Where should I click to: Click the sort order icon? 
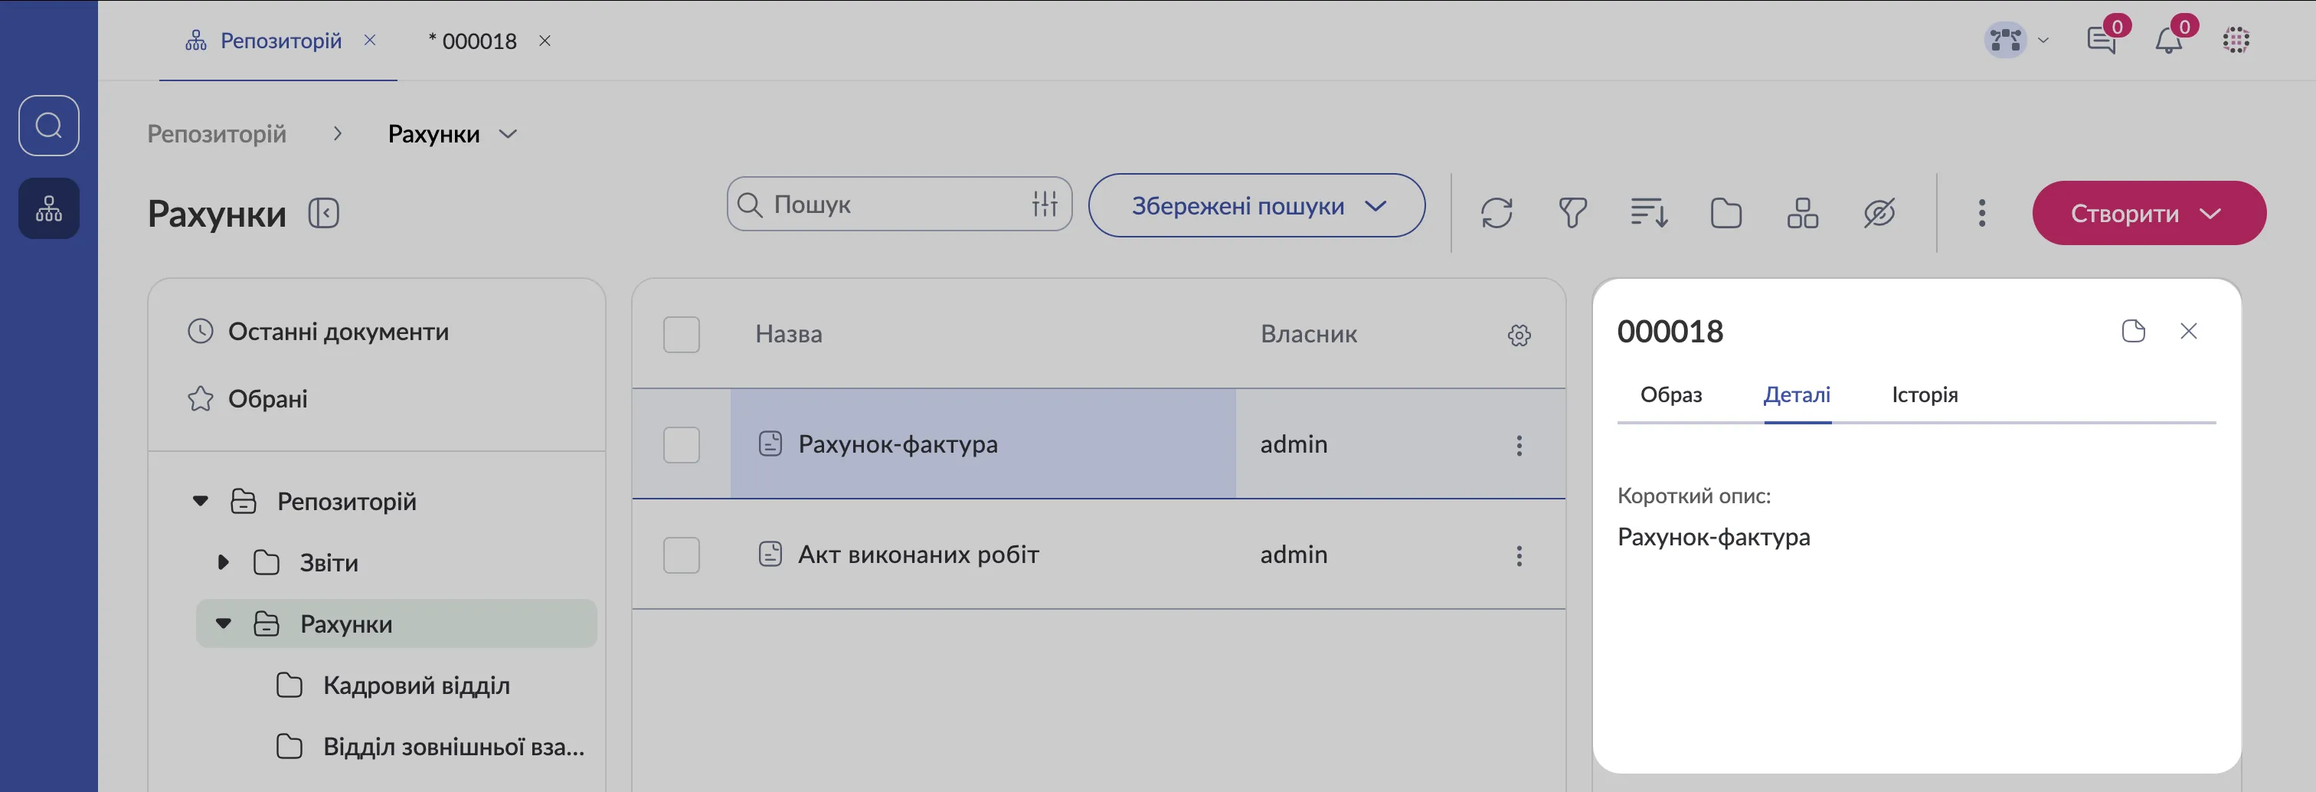[x=1649, y=213]
